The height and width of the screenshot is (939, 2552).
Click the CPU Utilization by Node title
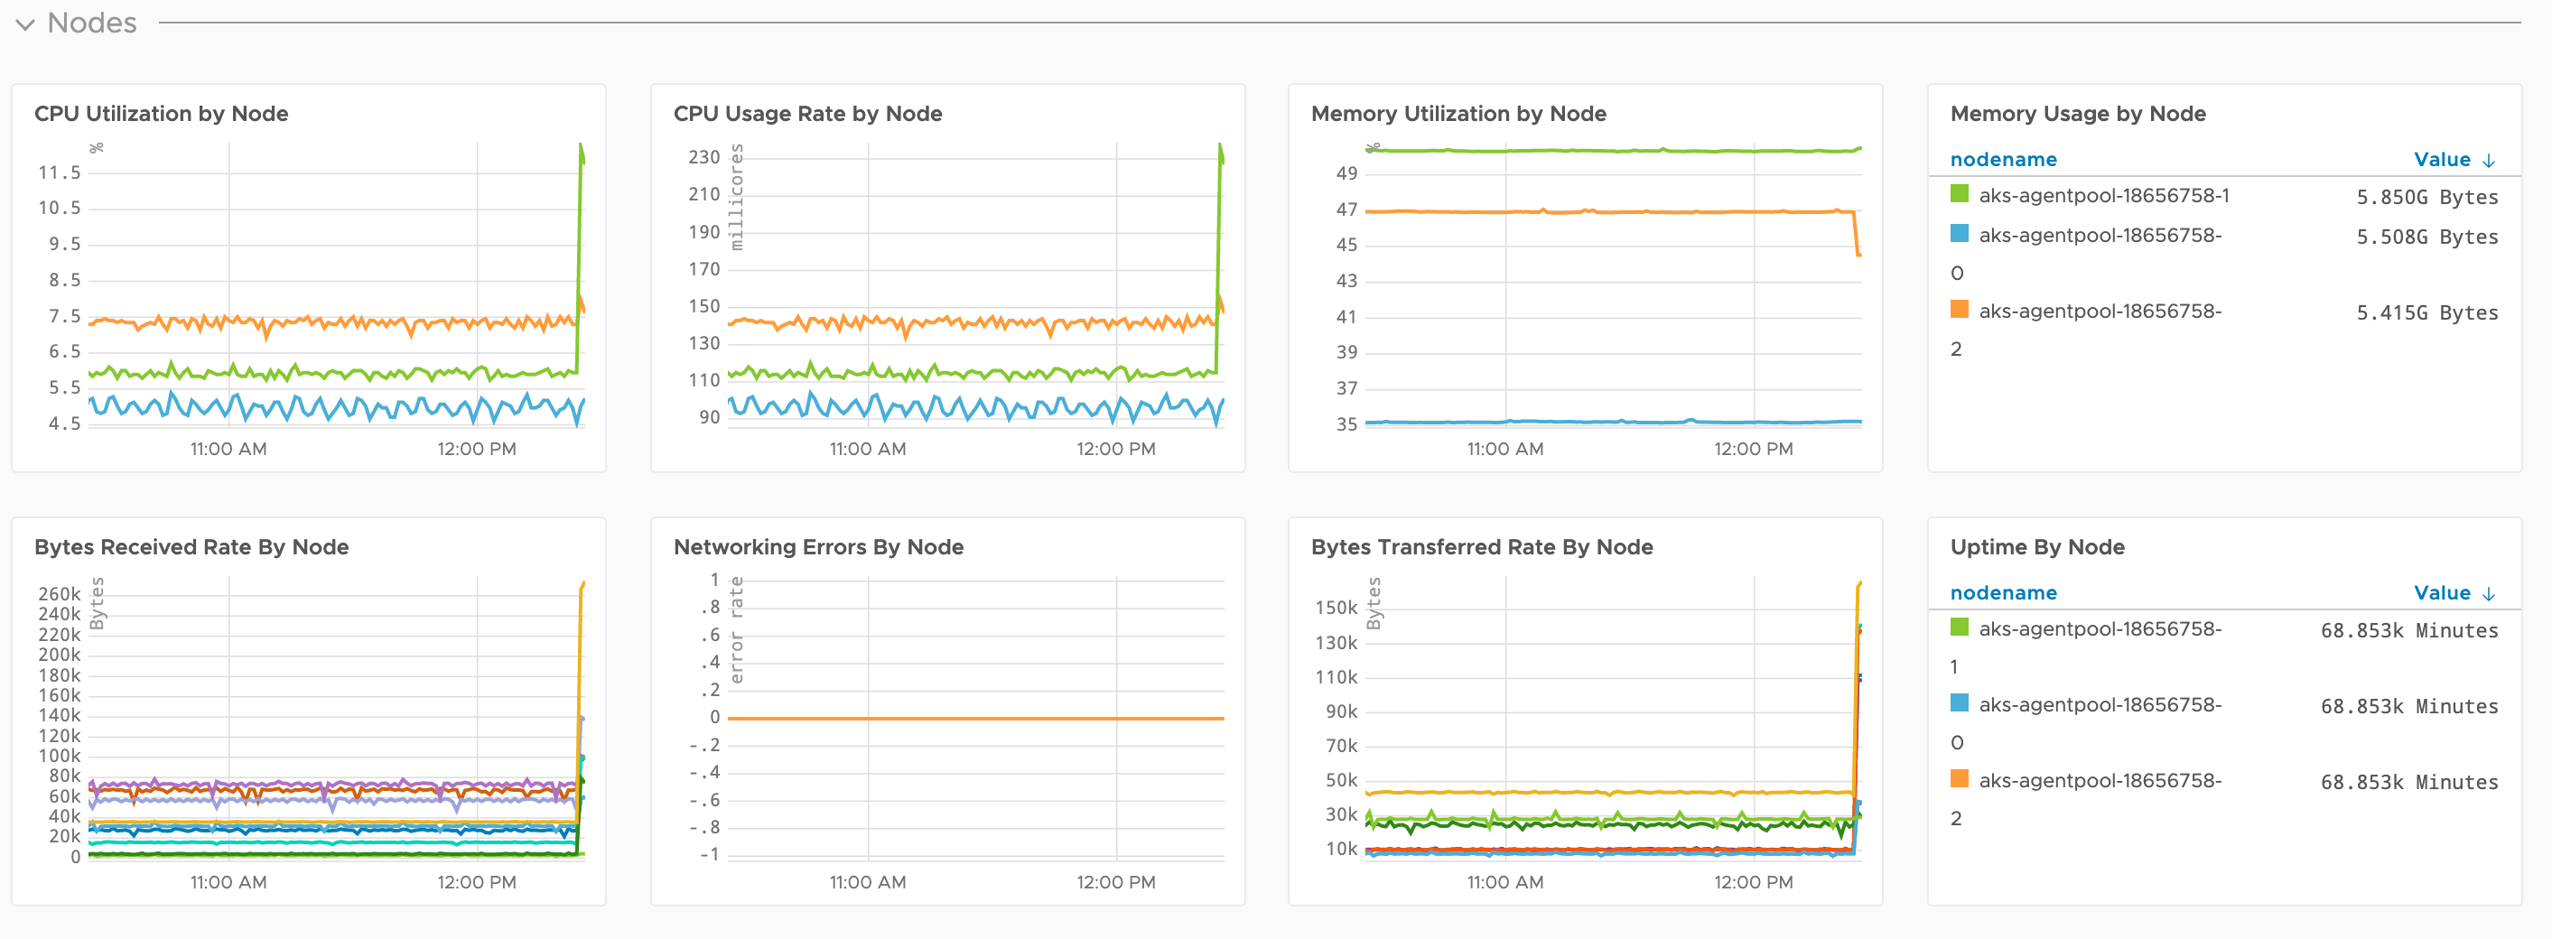coord(162,114)
